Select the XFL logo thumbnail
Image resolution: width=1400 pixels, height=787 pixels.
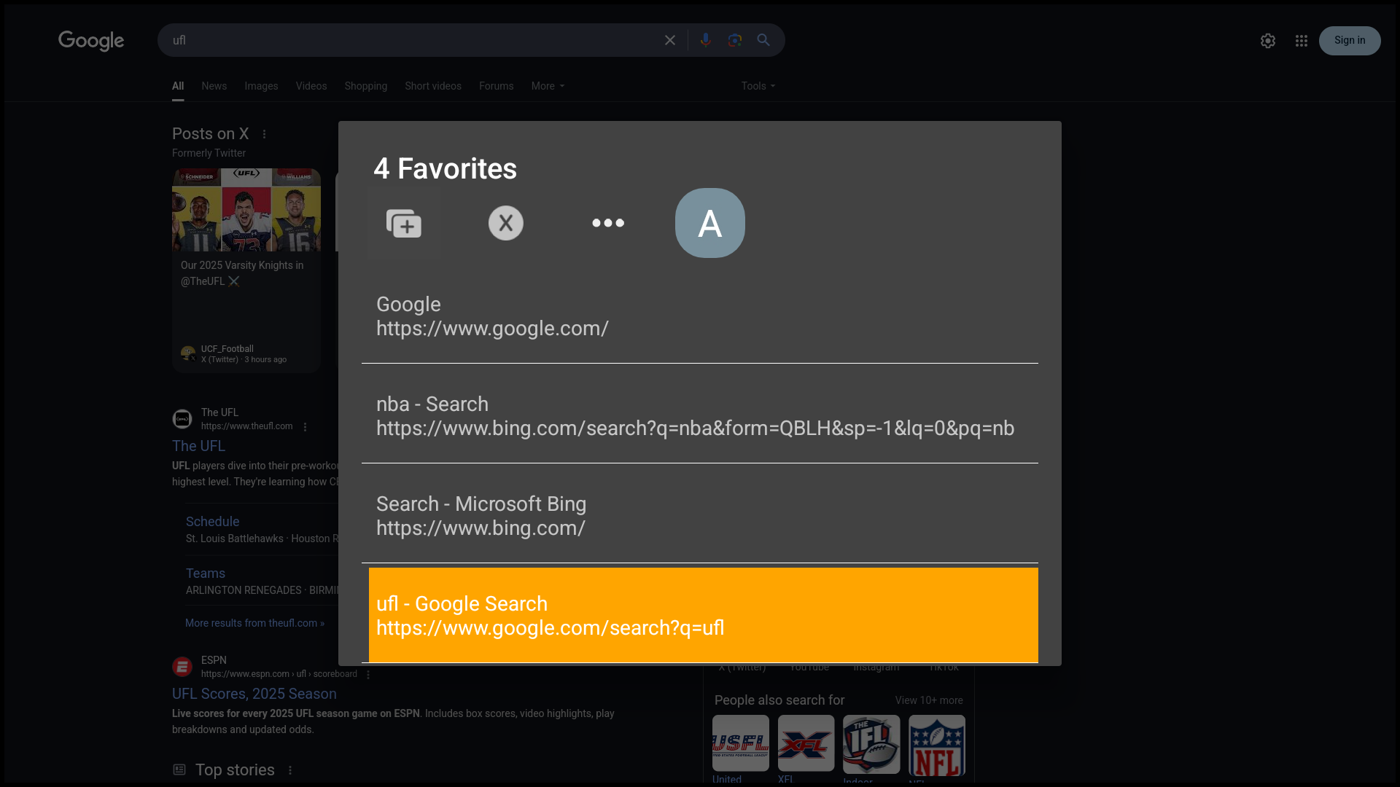point(806,743)
